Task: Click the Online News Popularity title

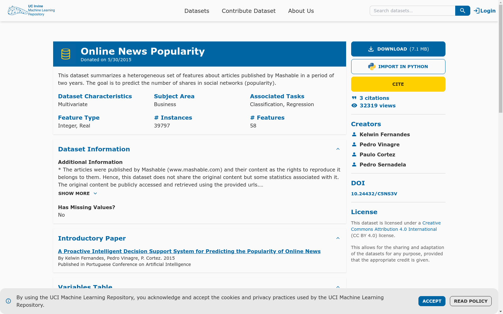Action: coord(143,51)
